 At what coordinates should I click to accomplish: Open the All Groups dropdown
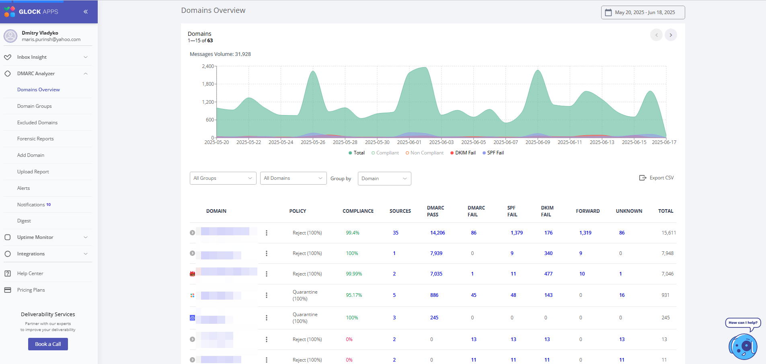[x=223, y=178]
